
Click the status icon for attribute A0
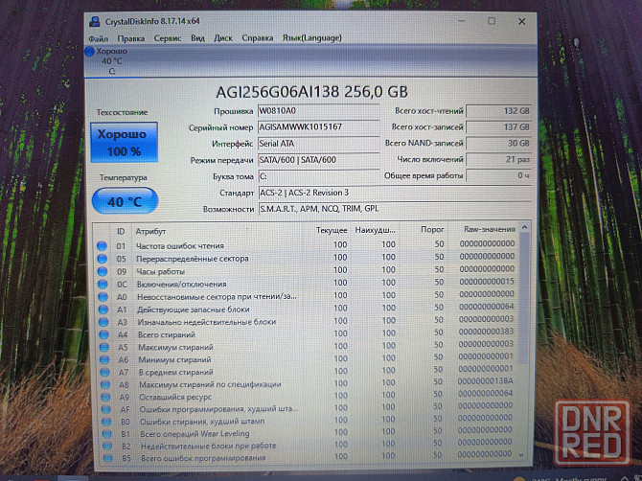click(103, 297)
